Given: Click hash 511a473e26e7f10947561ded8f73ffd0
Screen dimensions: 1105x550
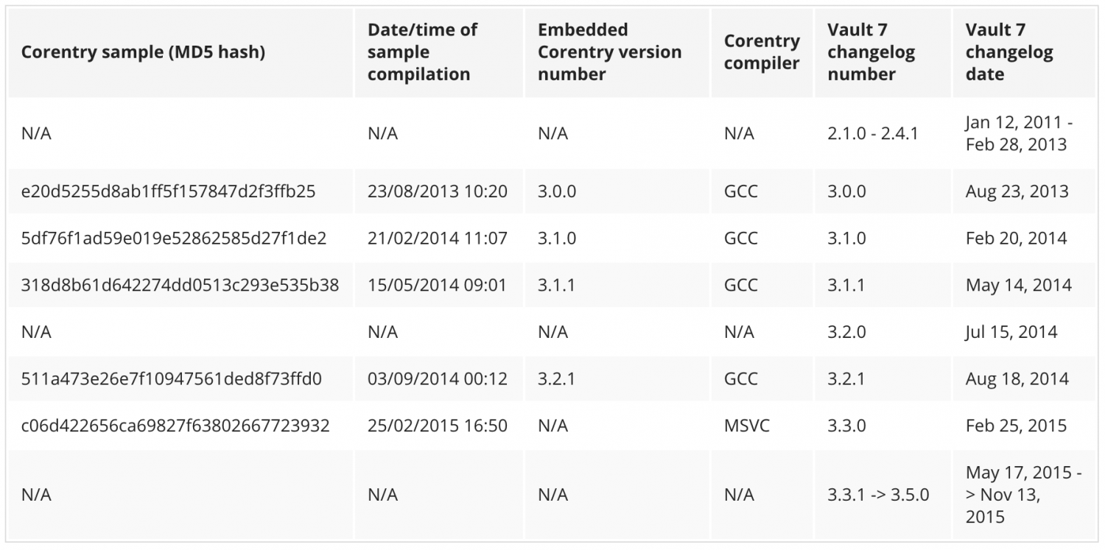Looking at the screenshot, I should pos(172,379).
